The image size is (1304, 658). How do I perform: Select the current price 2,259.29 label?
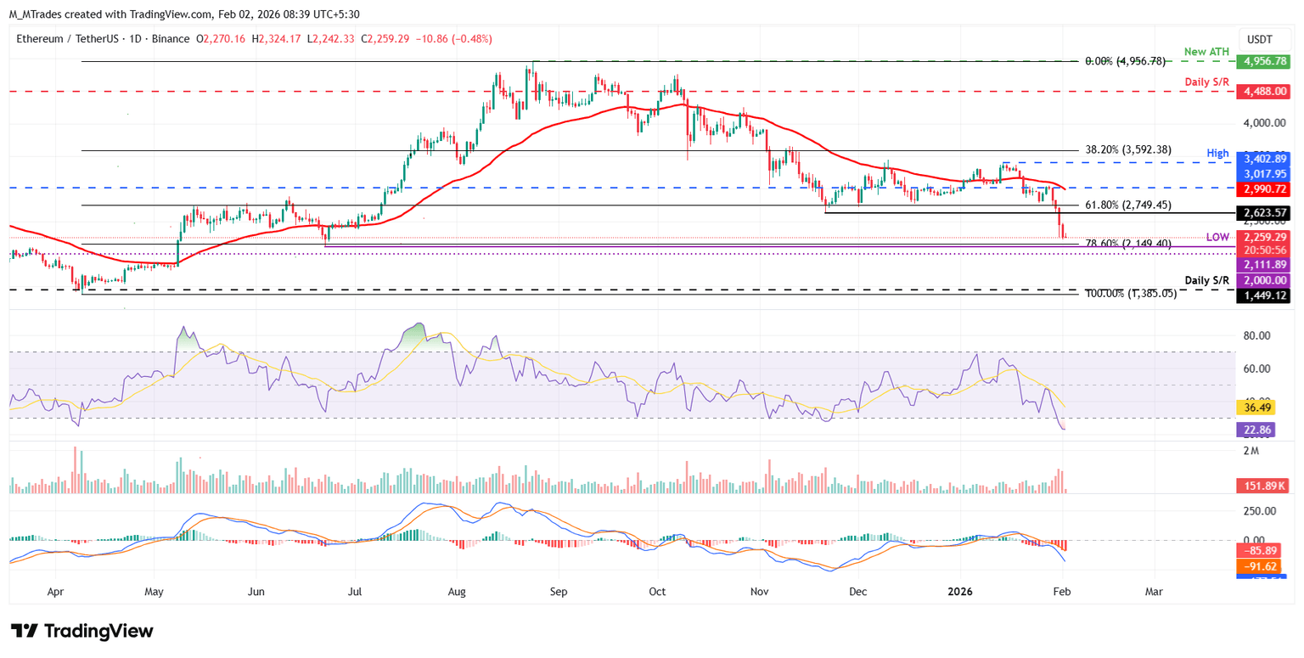point(1262,237)
